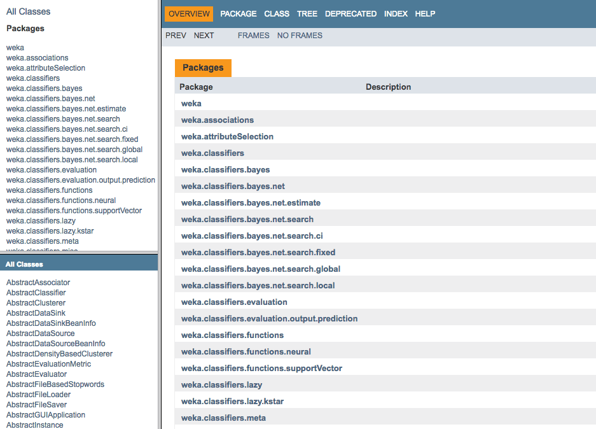Click the NEXT link
The height and width of the screenshot is (429, 596).
(x=204, y=36)
